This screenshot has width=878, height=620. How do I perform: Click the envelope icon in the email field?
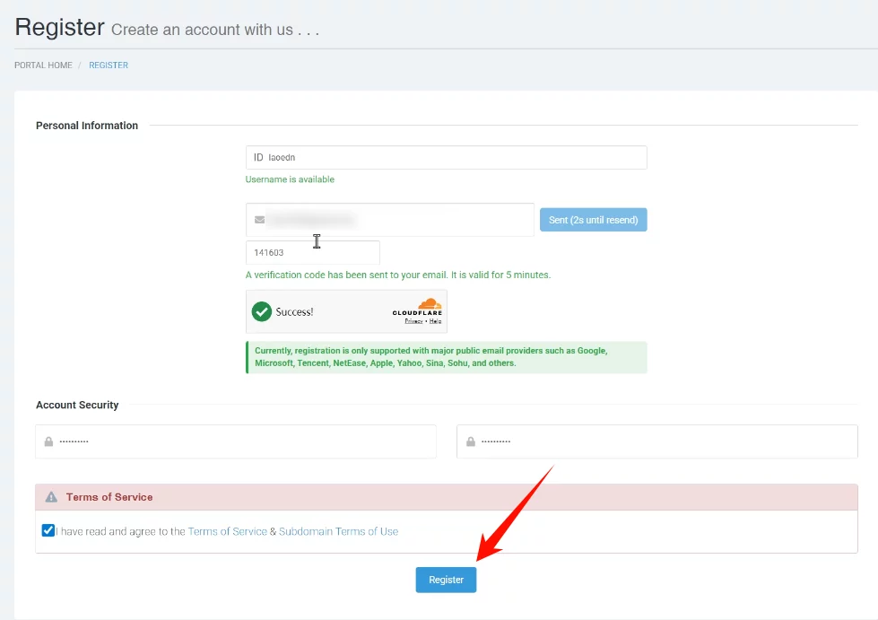click(x=259, y=220)
